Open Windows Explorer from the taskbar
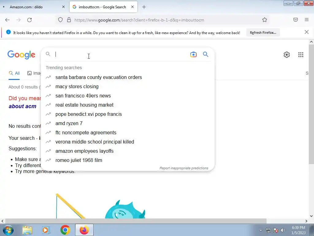 tap(27, 230)
